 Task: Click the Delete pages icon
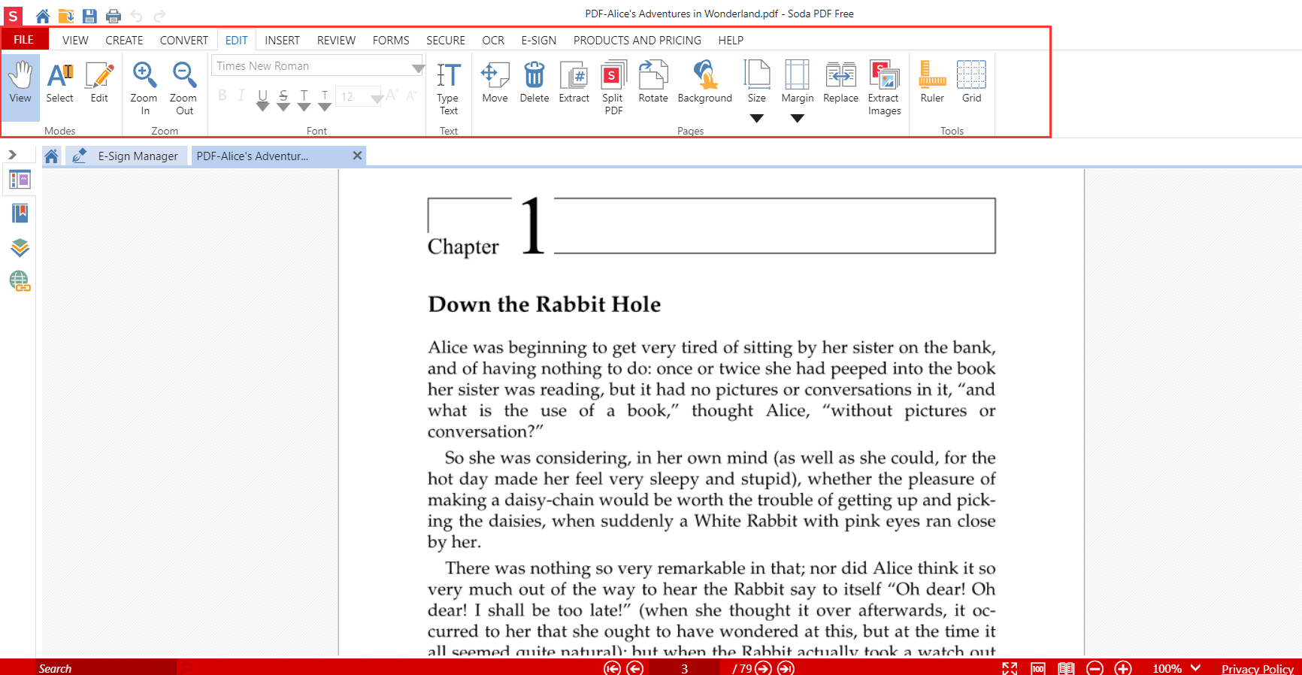tap(534, 83)
